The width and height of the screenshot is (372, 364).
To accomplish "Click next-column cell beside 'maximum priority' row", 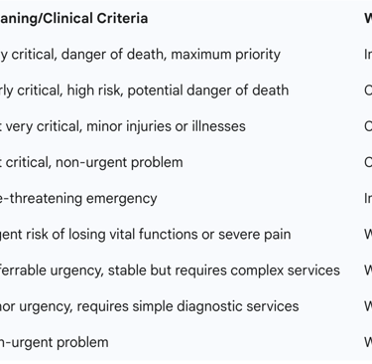I will [368, 55].
